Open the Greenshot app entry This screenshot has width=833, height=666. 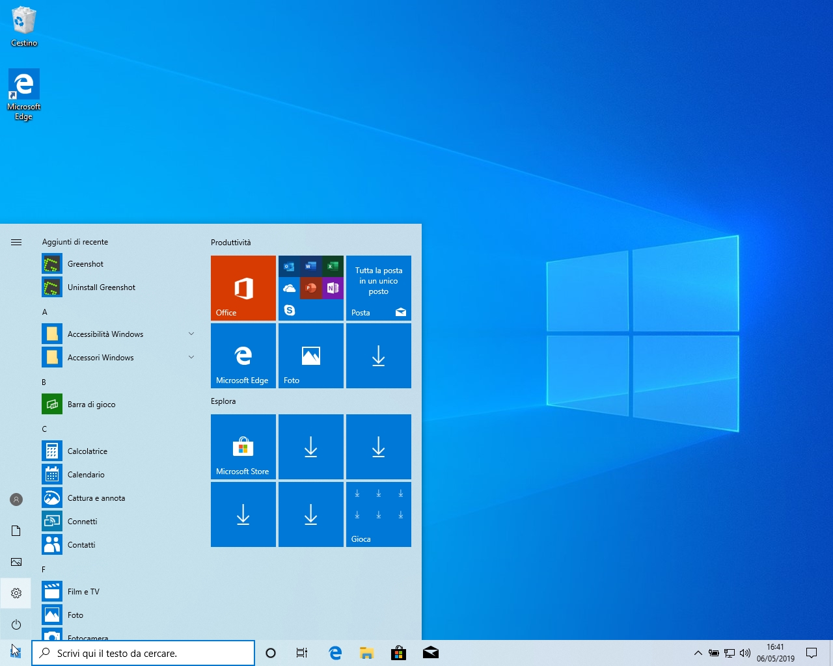coord(118,264)
